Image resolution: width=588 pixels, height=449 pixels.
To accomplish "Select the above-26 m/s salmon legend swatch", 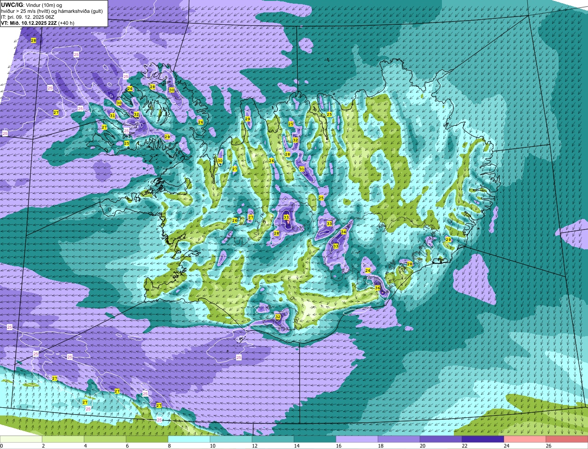I will click(x=567, y=439).
